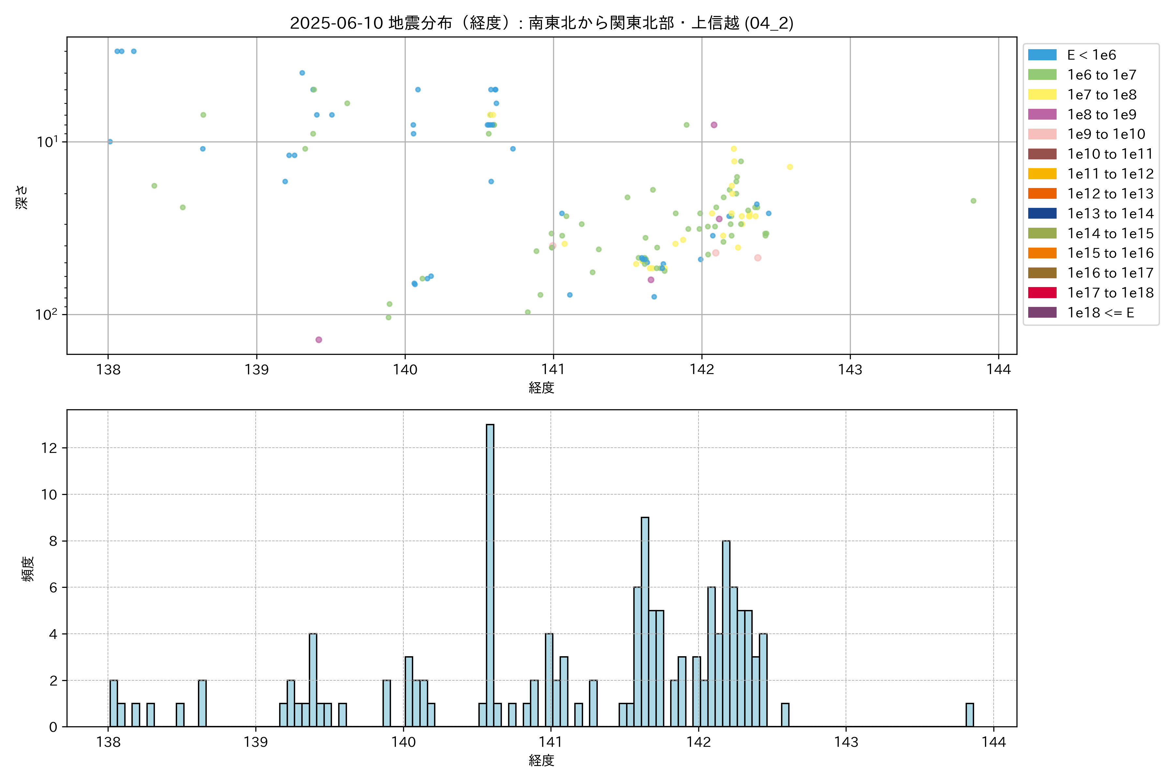
Task: Click the 経度 label under the scatter plot
Action: [x=542, y=387]
